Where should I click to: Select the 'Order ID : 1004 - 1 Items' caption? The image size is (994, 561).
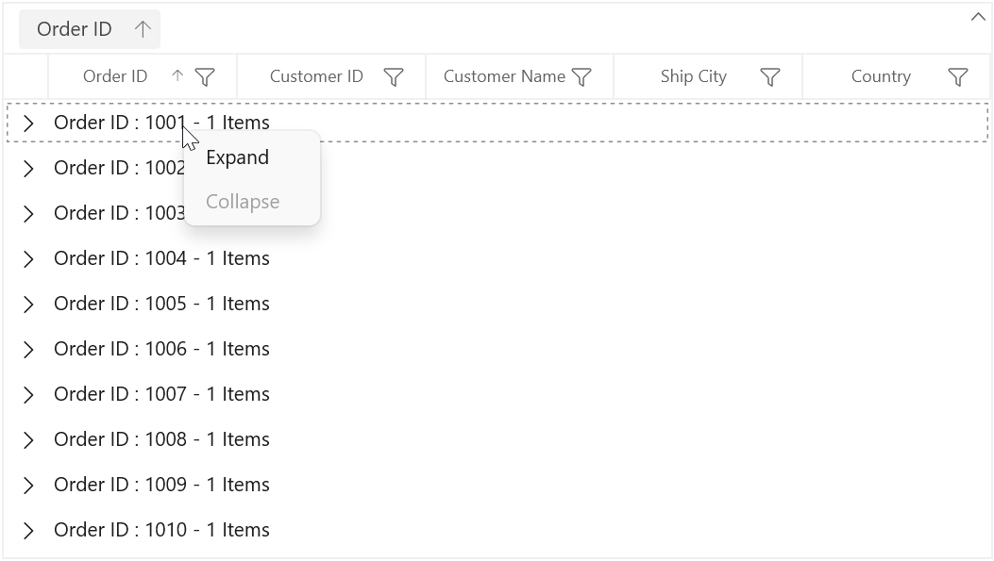pos(161,258)
